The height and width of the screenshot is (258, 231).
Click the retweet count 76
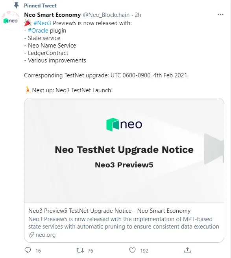91,251
